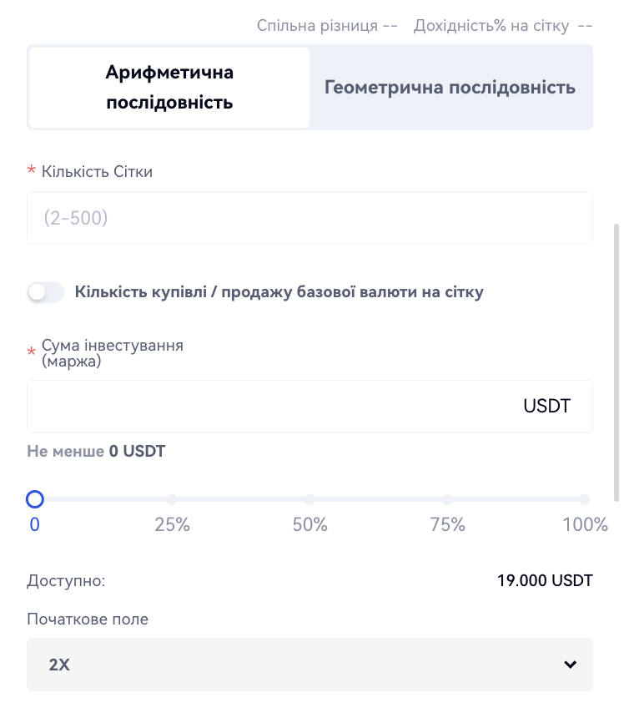Click the 100% label under the slider

(x=586, y=525)
